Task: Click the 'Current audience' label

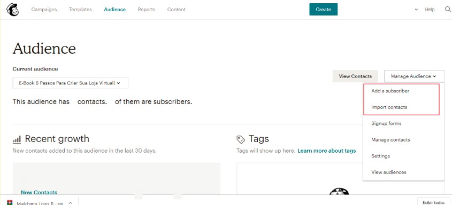Action: tap(35, 69)
